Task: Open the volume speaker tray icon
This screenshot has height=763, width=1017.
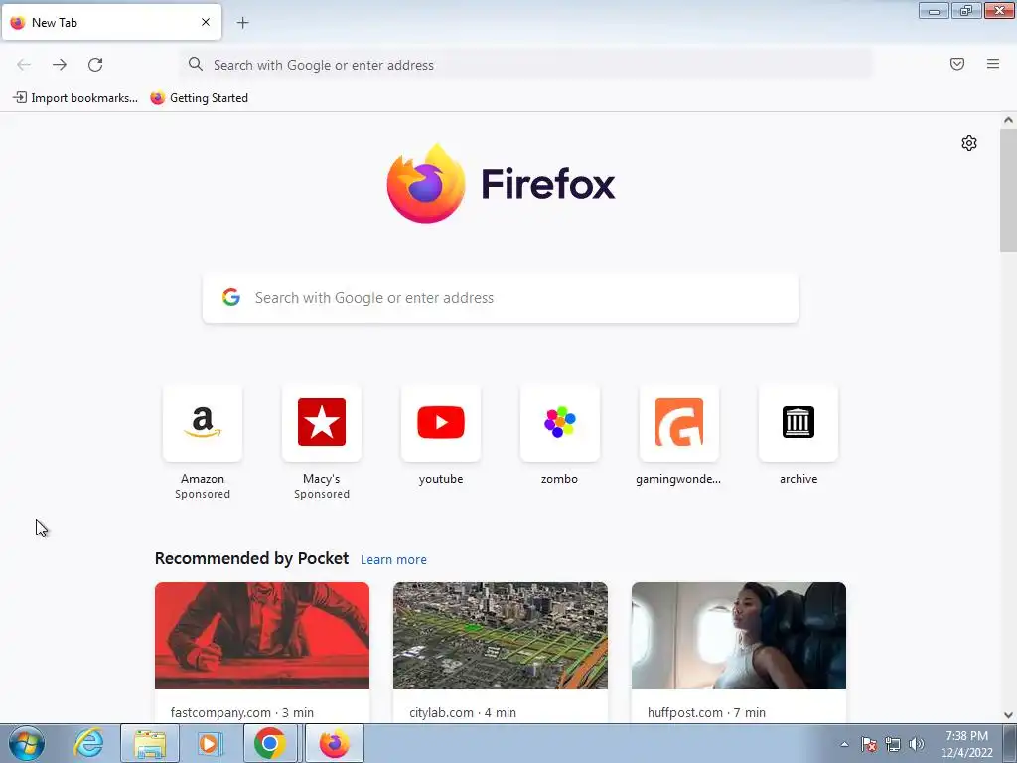Action: coord(917,744)
